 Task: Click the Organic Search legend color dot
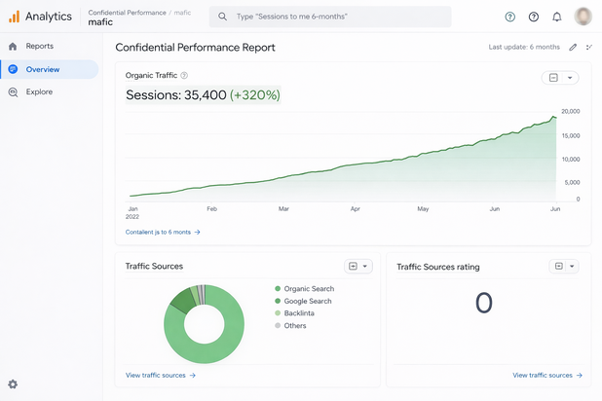click(x=278, y=288)
